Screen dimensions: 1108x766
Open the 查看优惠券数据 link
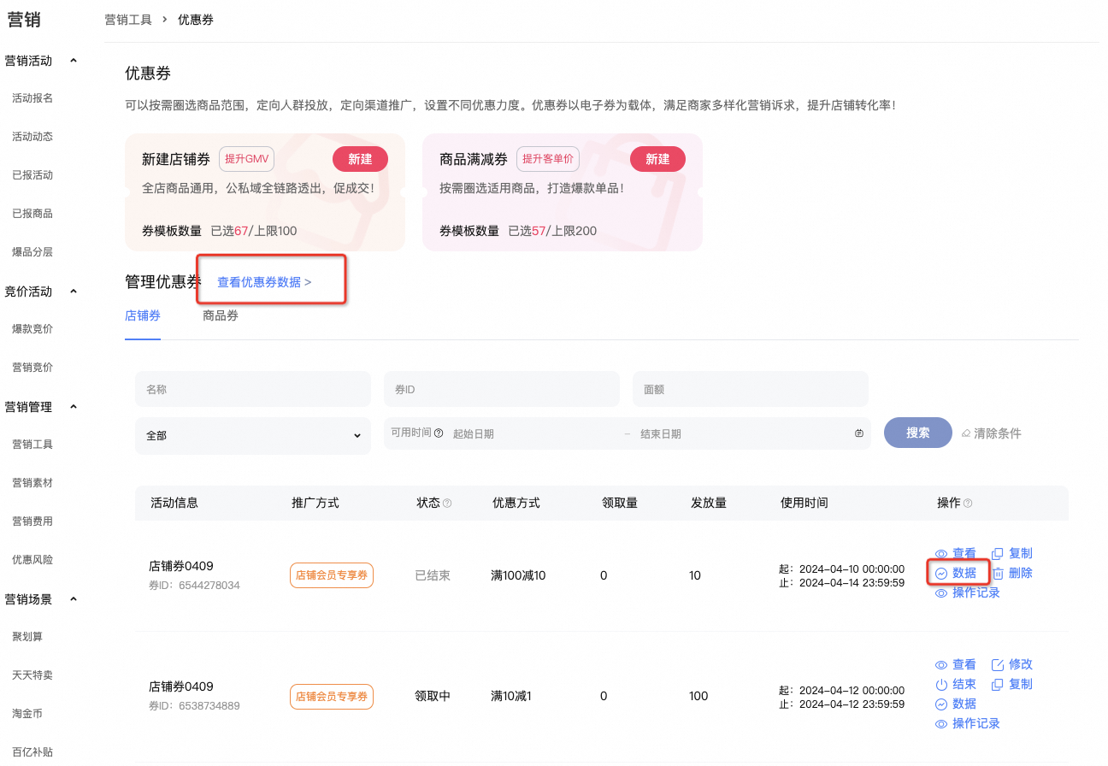264,282
